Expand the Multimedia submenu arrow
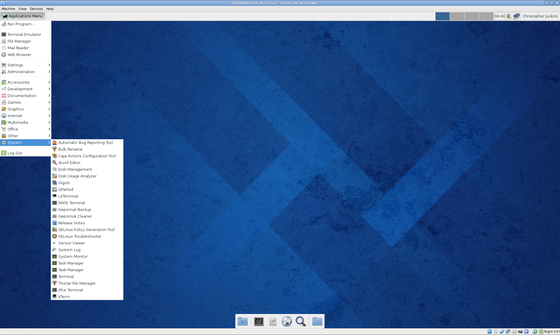Viewport: 560px width, 335px height. (x=49, y=122)
